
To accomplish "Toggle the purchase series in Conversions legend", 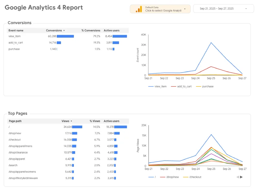I will pos(208,86).
